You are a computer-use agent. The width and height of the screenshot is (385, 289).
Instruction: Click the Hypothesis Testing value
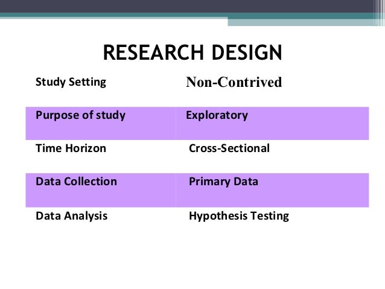pos(238,216)
